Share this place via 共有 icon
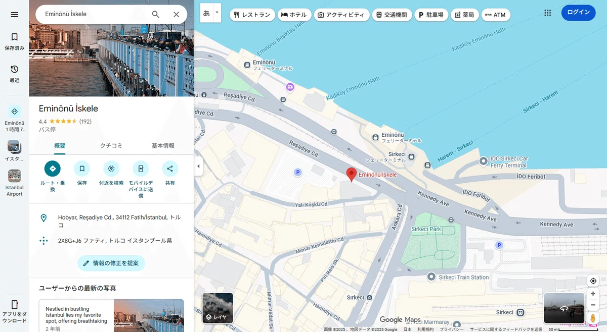This screenshot has height=332, width=607. tap(170, 169)
